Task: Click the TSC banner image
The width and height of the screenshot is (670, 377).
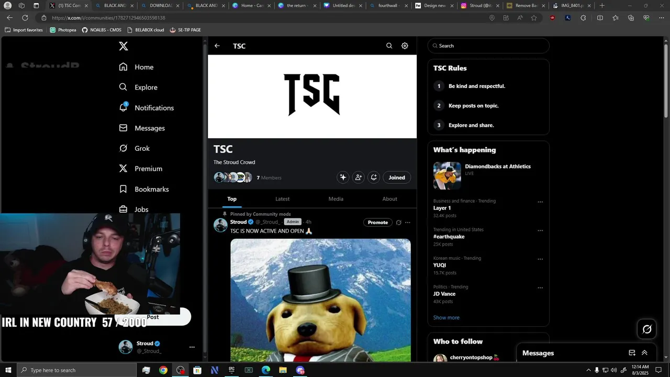Action: click(312, 96)
